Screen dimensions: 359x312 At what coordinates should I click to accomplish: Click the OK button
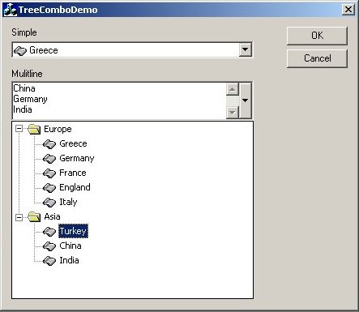click(317, 36)
